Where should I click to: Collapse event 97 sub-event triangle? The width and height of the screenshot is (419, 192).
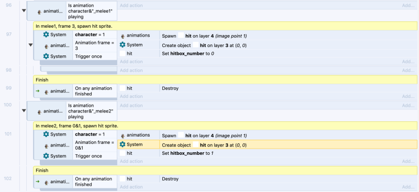(x=30, y=45)
